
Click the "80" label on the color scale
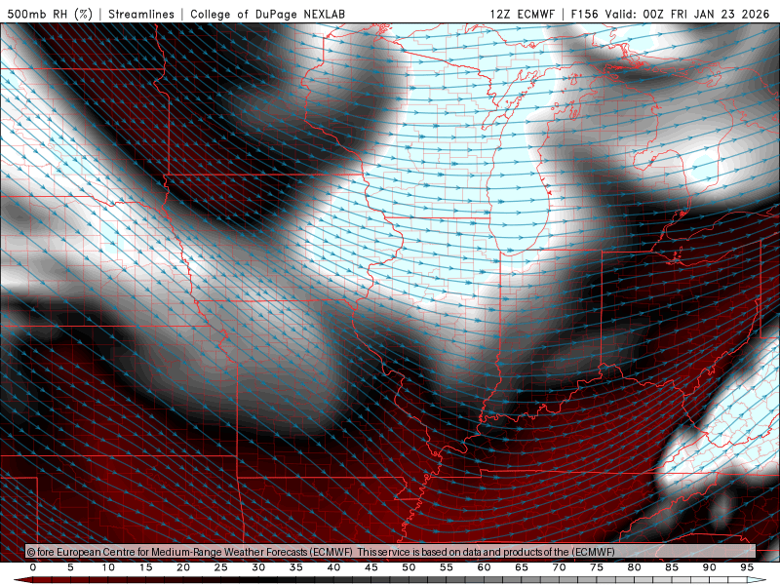(x=634, y=567)
